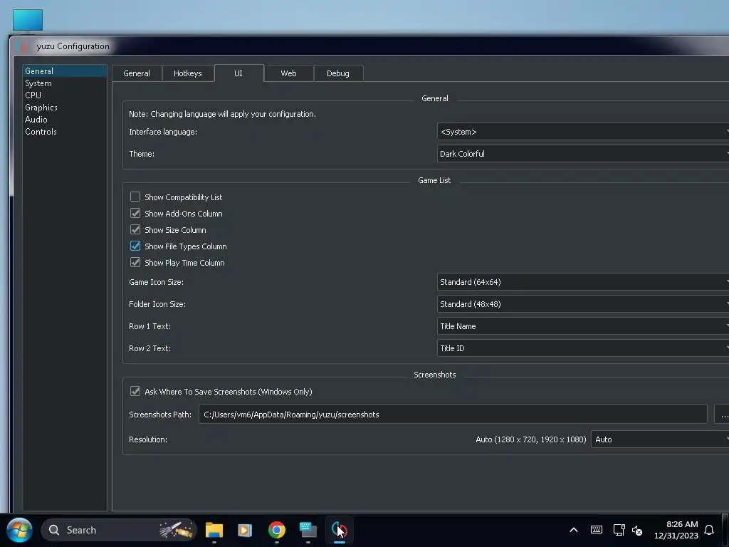
Task: Open the notifications bell icon
Action: tap(709, 530)
